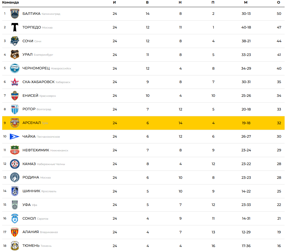This screenshot has height=252, width=286.
Task: Click the Sochi club crest icon
Action: tap(15, 41)
